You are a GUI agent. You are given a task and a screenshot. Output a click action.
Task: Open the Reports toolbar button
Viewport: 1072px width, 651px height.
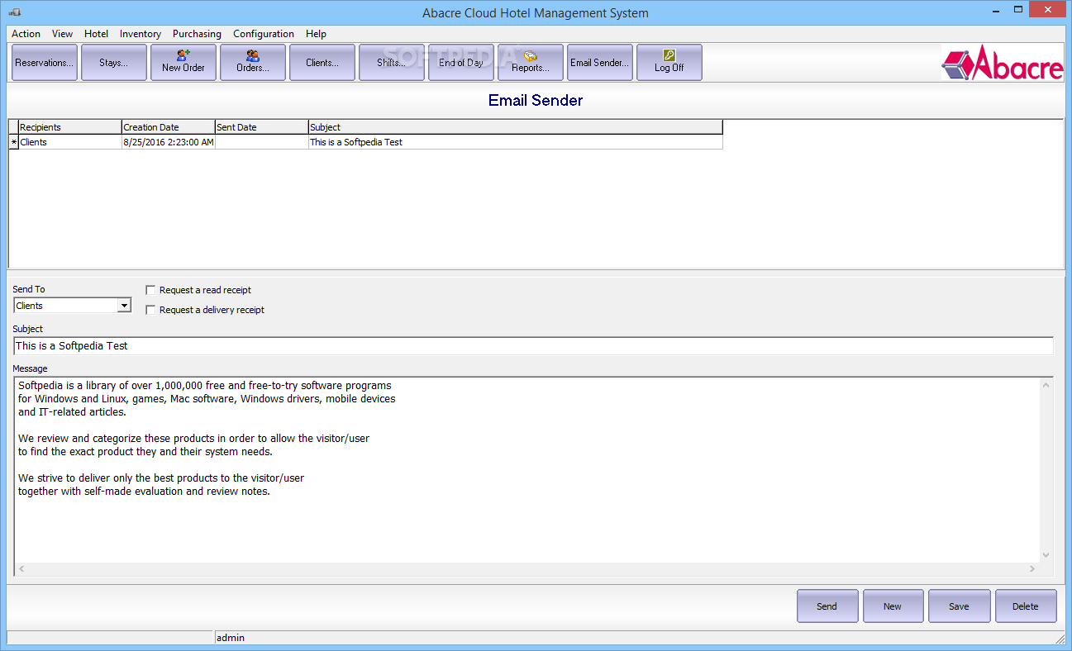[530, 63]
